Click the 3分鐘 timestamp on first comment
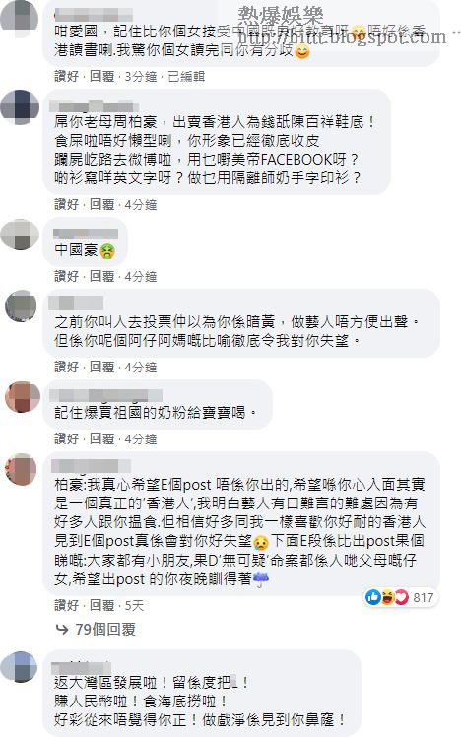 tap(141, 76)
